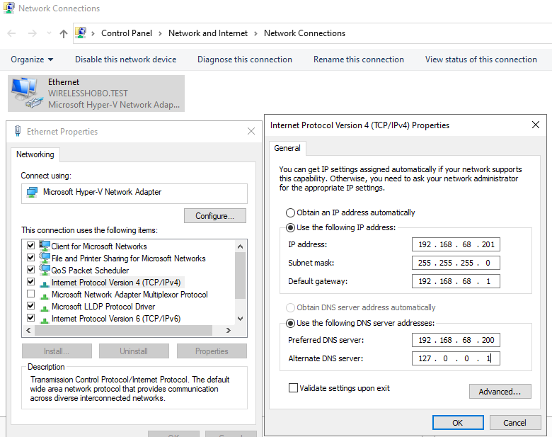Click the Configure button
This screenshot has width=552, height=437.
pyautogui.click(x=215, y=215)
